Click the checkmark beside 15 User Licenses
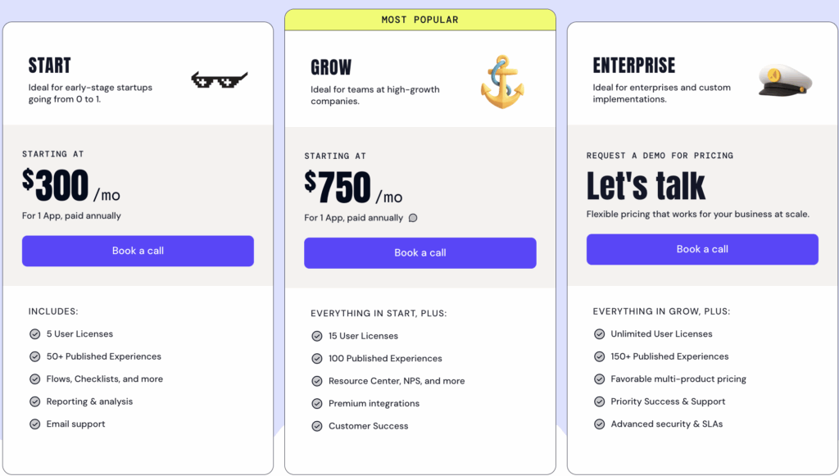839x476 pixels. coord(317,336)
